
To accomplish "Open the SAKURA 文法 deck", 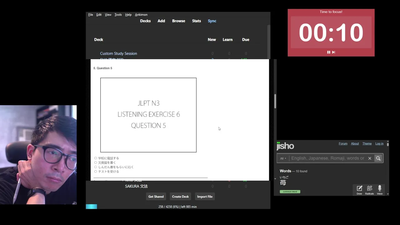I will click(x=136, y=186).
